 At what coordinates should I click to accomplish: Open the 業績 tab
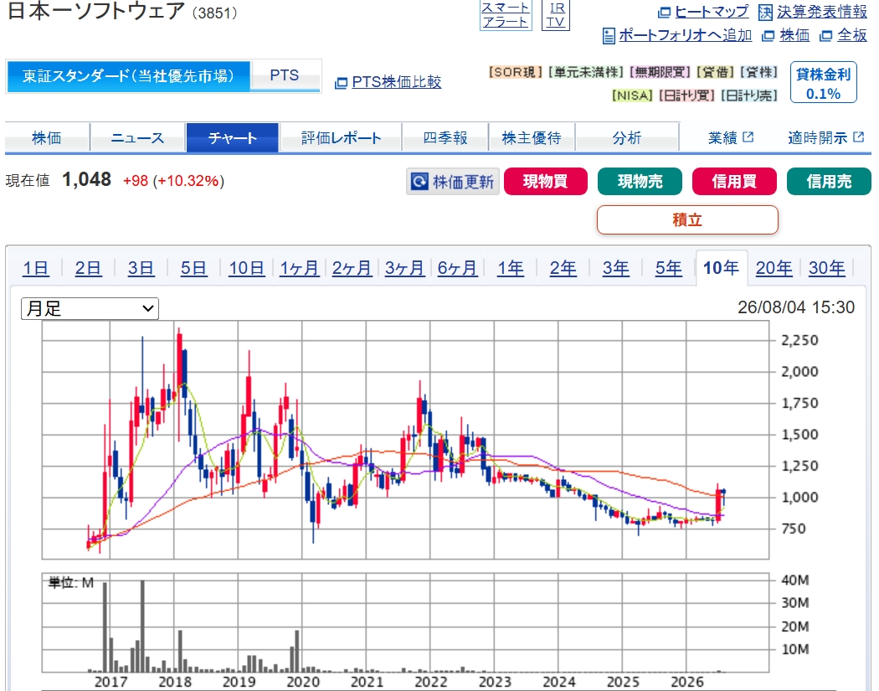(x=731, y=137)
